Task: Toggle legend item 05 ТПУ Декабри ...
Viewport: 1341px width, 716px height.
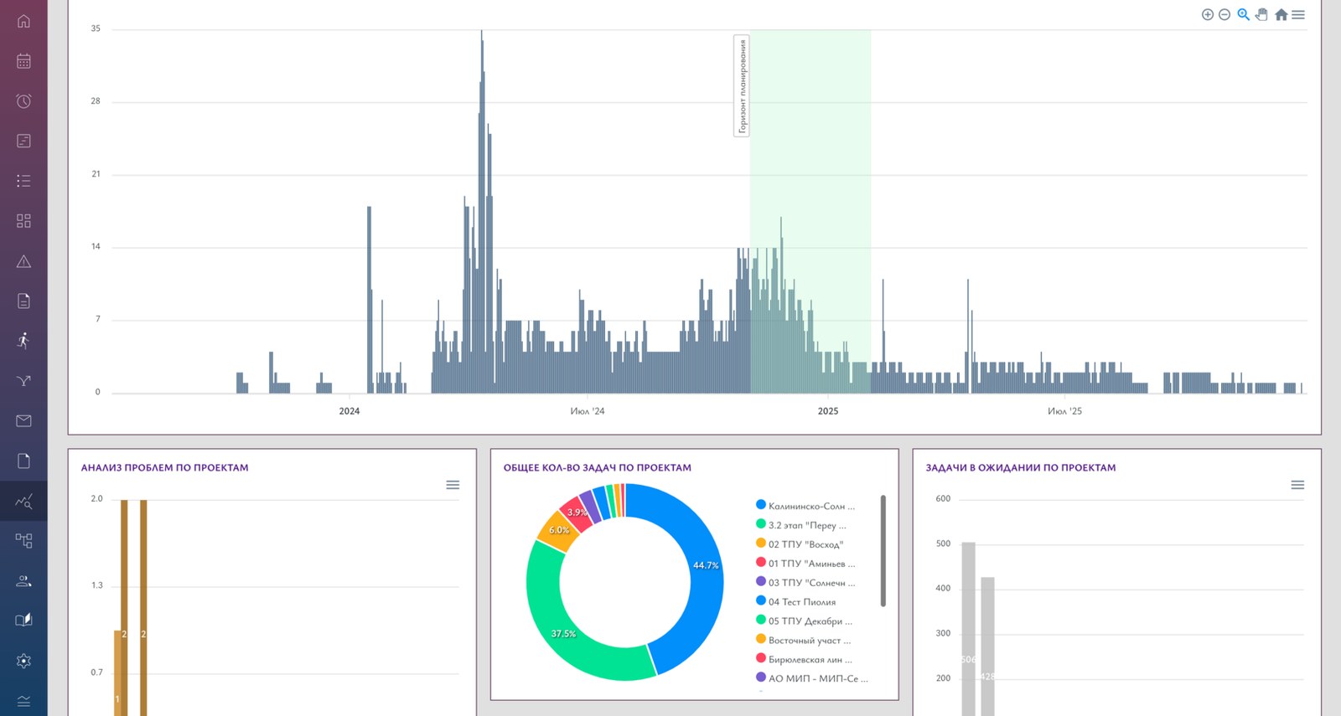Action: [804, 621]
